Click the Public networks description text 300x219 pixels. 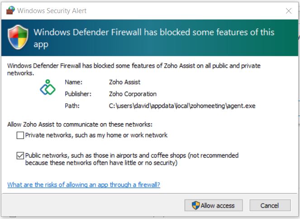132,159
